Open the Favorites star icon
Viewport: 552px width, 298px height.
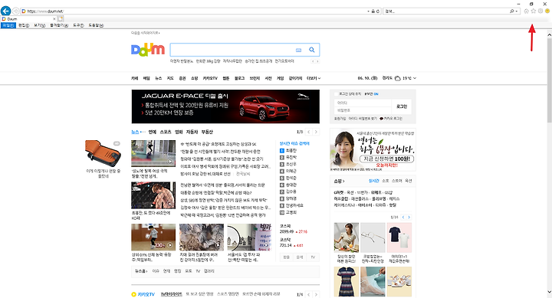(x=534, y=11)
